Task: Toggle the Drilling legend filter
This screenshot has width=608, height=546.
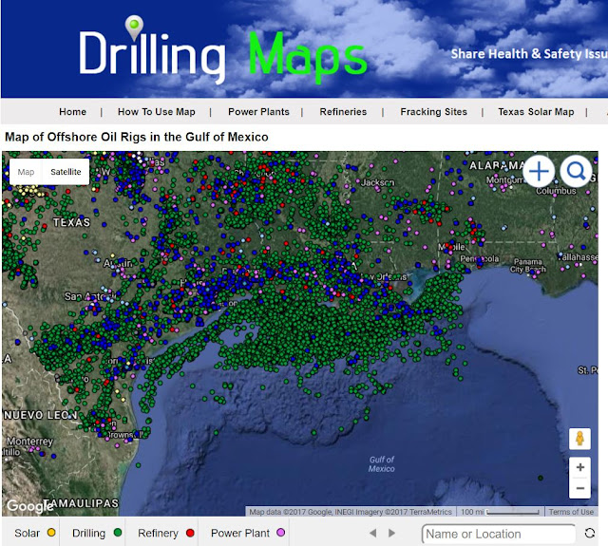Action: (97, 533)
